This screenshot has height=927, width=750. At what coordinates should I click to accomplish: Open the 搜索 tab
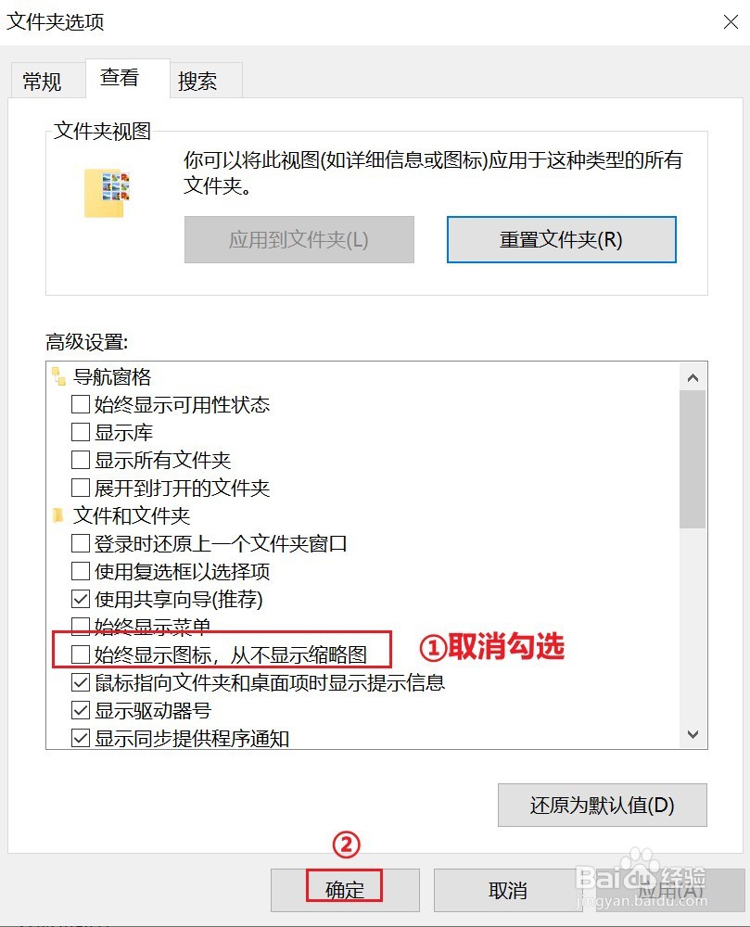coord(198,81)
